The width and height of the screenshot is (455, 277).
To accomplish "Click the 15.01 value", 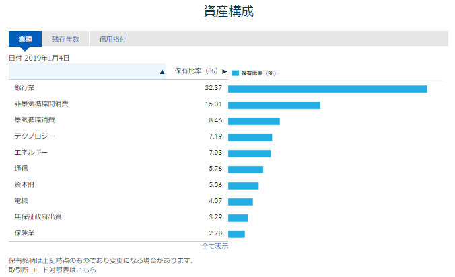I will coord(213,104).
